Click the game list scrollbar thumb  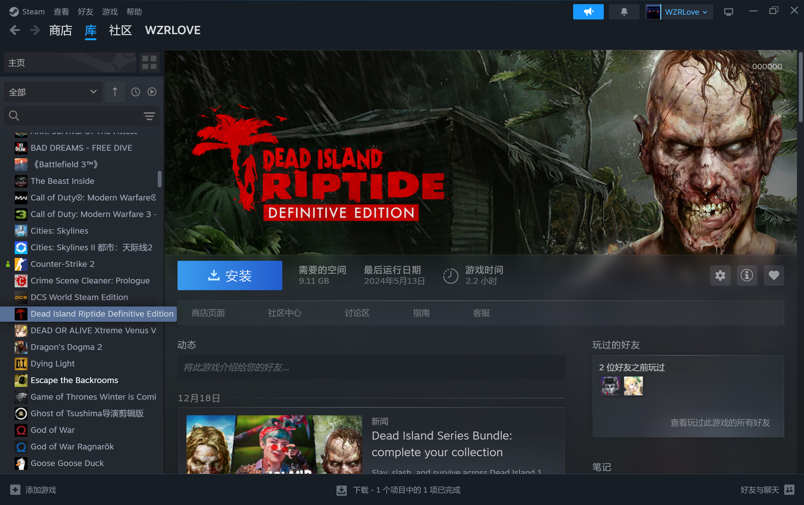click(160, 179)
